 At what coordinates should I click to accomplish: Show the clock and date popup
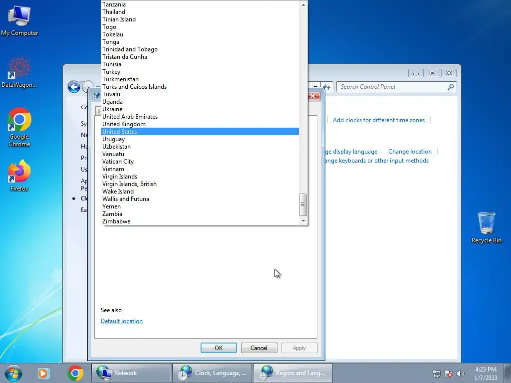486,374
